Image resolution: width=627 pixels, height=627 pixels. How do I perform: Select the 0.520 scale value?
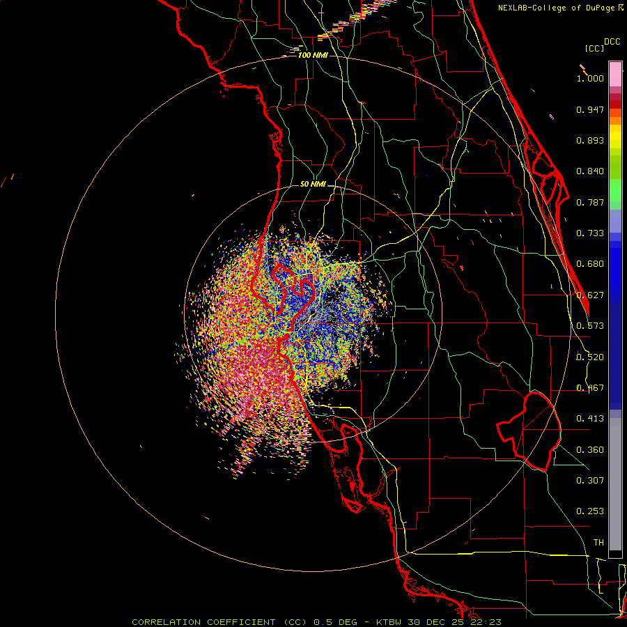click(590, 357)
